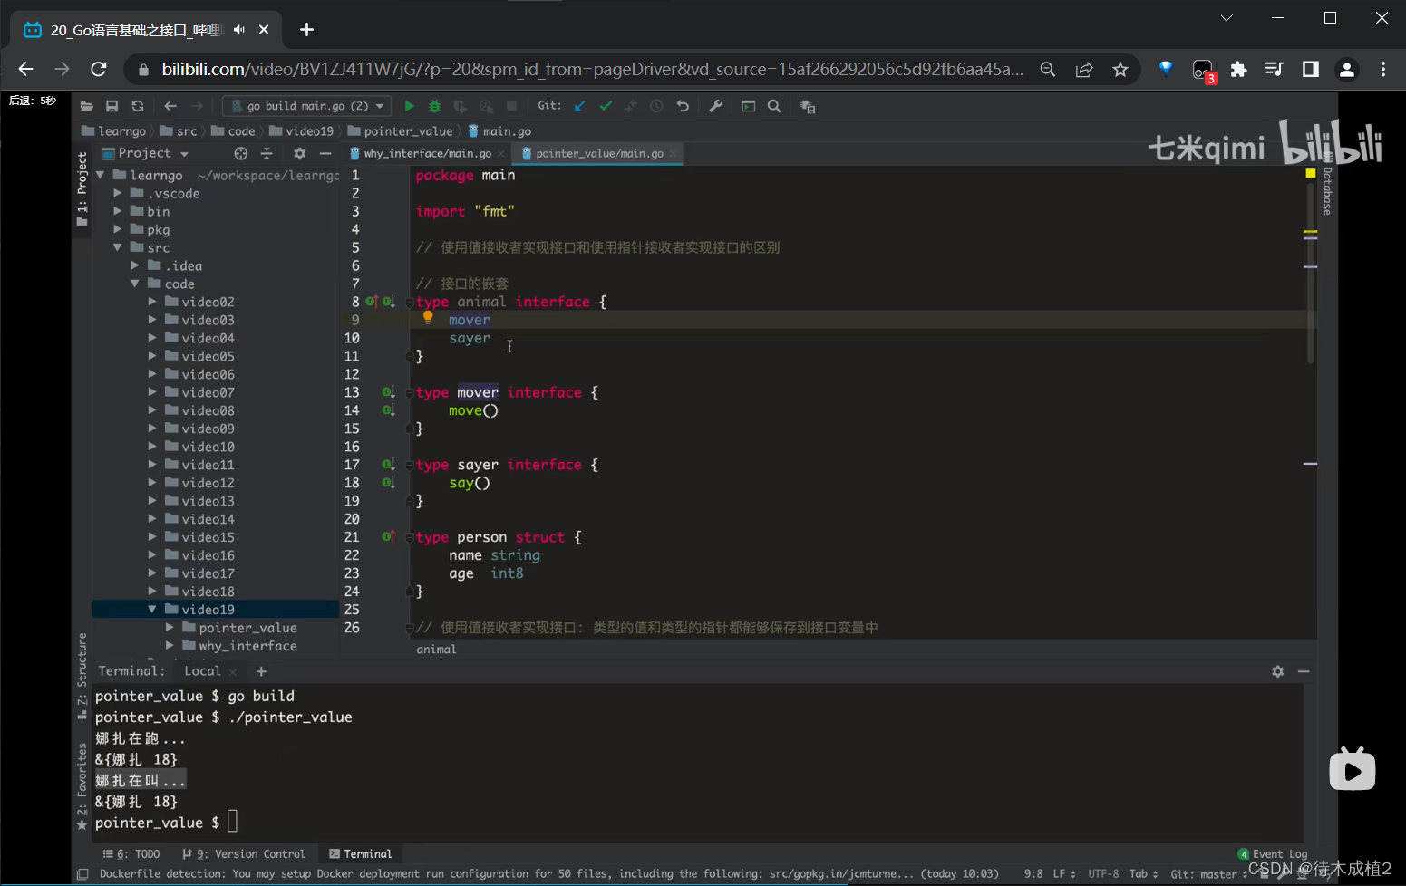Expand the .vscode folder
Viewport: 1406px width, 886px height.
tap(118, 193)
